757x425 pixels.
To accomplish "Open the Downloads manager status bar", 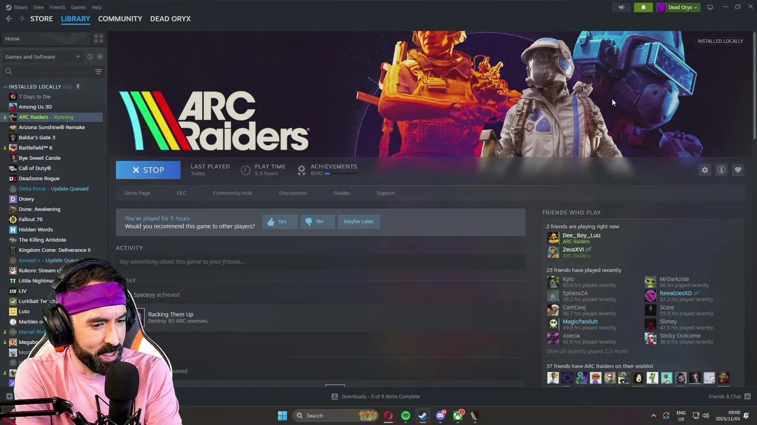I will 375,397.
